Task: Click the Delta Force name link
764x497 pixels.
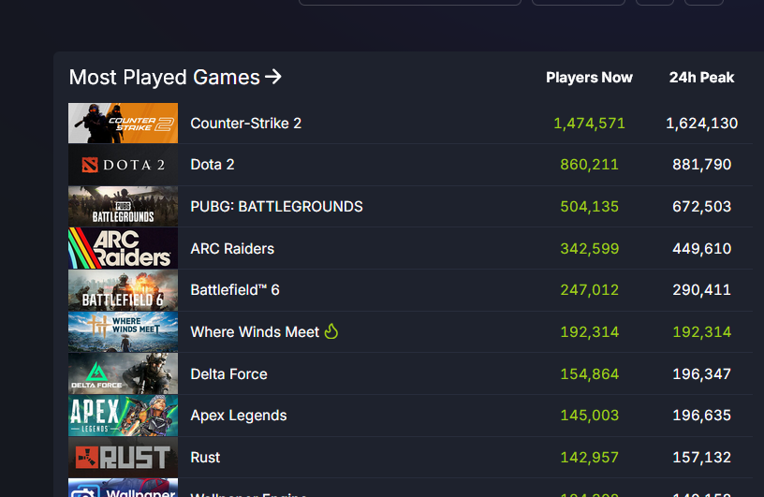Action: click(x=228, y=374)
